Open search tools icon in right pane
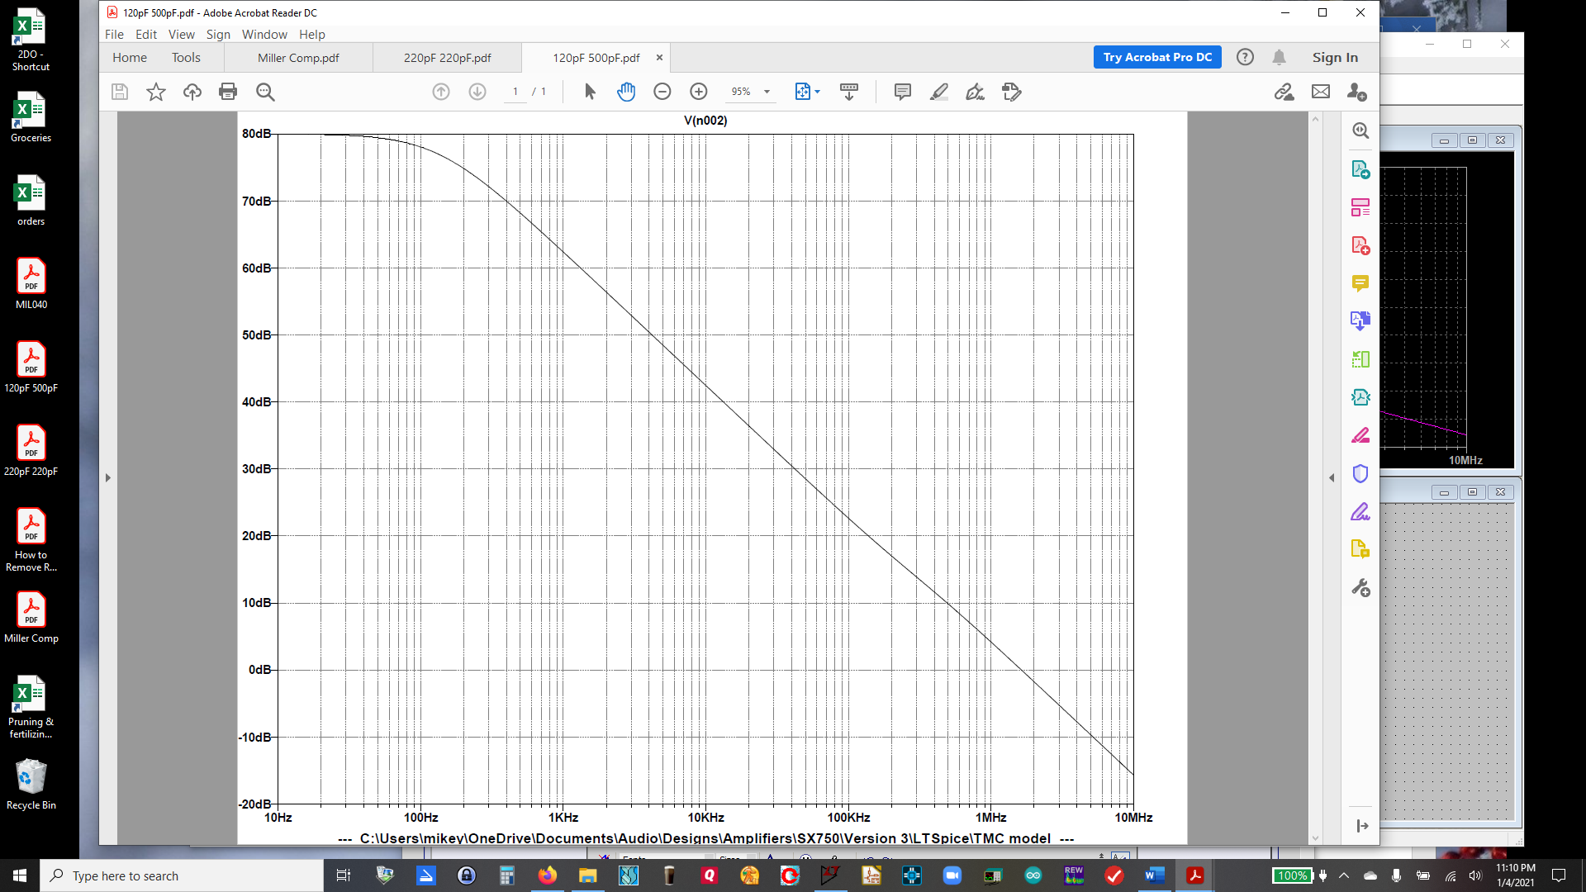This screenshot has height=892, width=1586. pos(1360,130)
